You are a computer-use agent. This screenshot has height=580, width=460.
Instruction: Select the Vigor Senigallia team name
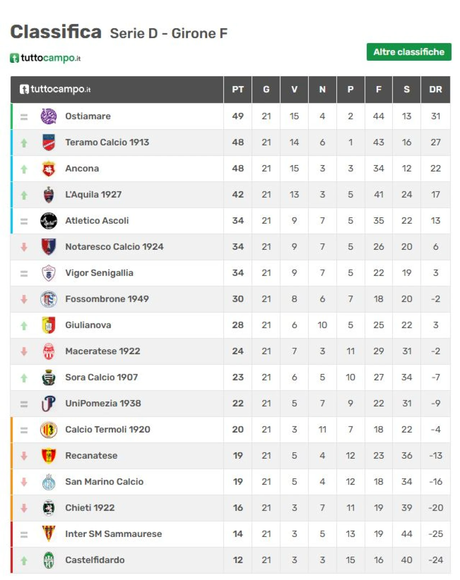pos(99,273)
